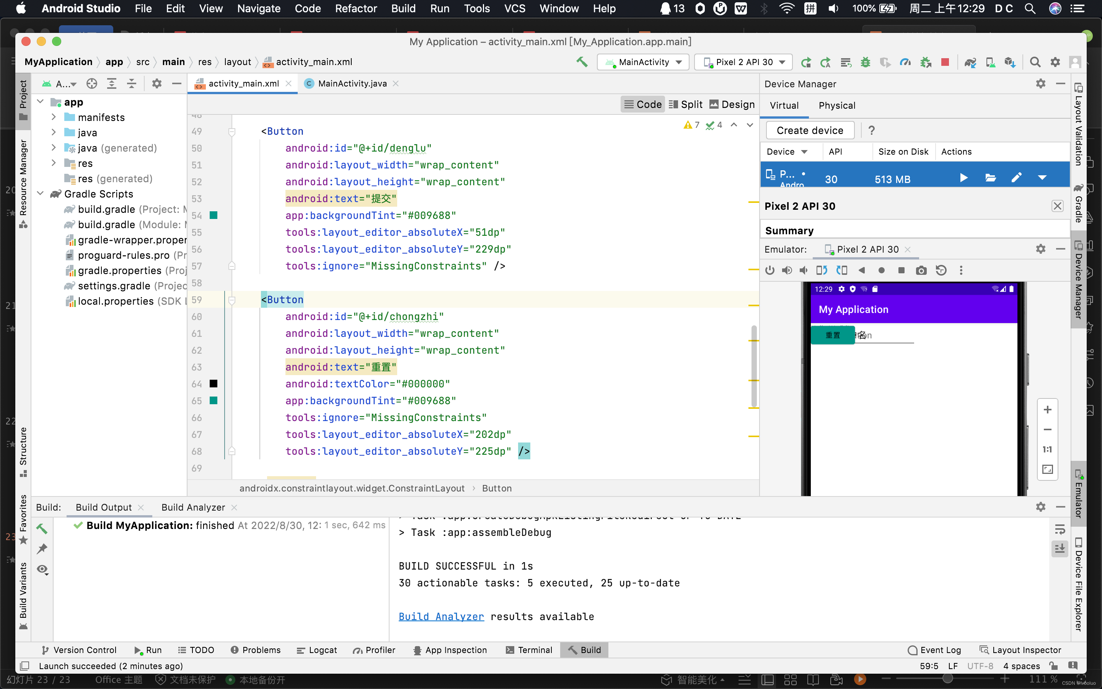Take an emulator screenshot with the camera icon

click(x=921, y=271)
